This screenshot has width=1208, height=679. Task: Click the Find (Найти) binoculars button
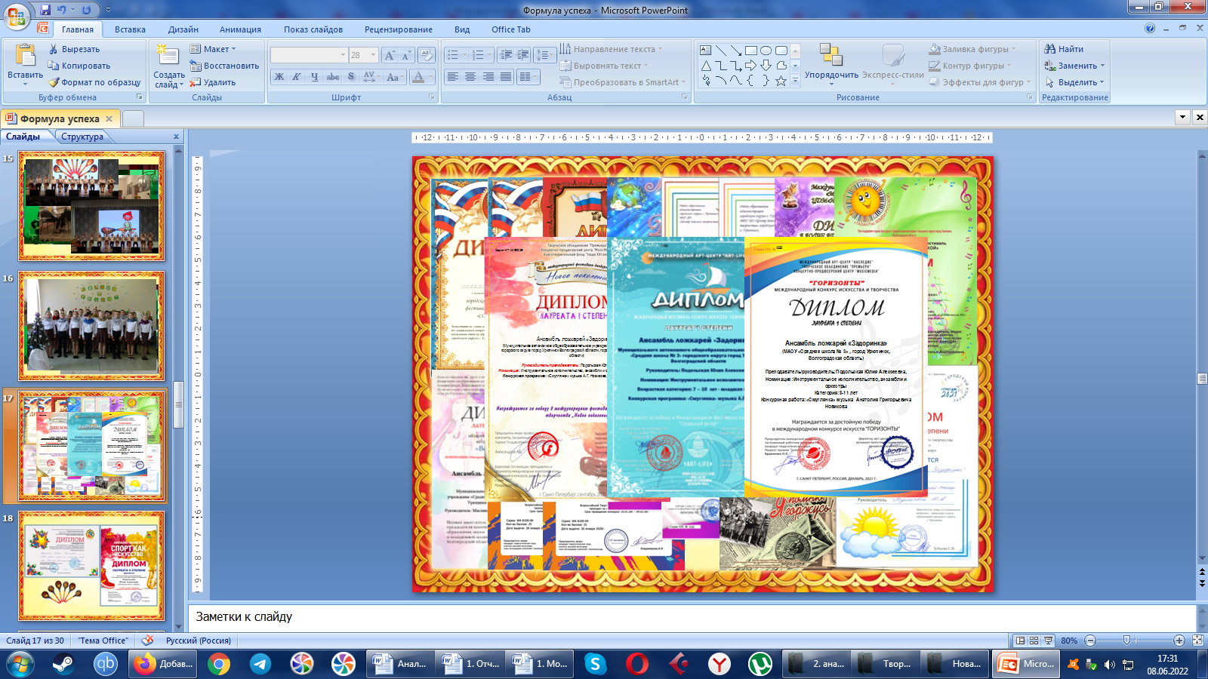[x=1064, y=49]
